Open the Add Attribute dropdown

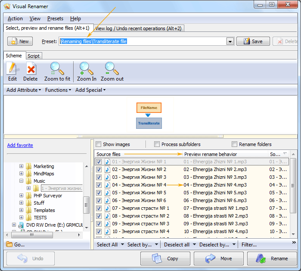(x=24, y=90)
